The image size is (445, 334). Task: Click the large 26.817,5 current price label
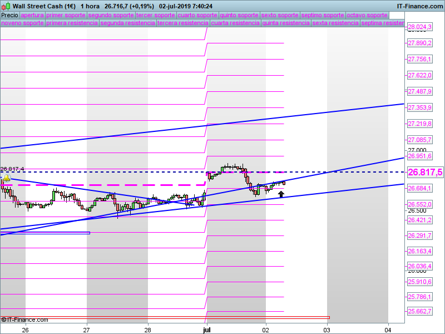point(425,172)
